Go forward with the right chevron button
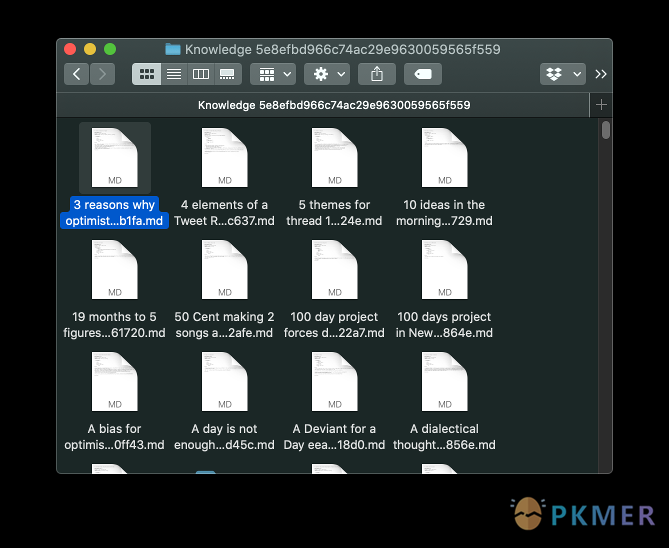This screenshot has width=669, height=548. [x=102, y=74]
